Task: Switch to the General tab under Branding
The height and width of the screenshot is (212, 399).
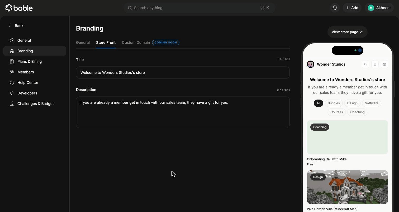Action: click(83, 42)
